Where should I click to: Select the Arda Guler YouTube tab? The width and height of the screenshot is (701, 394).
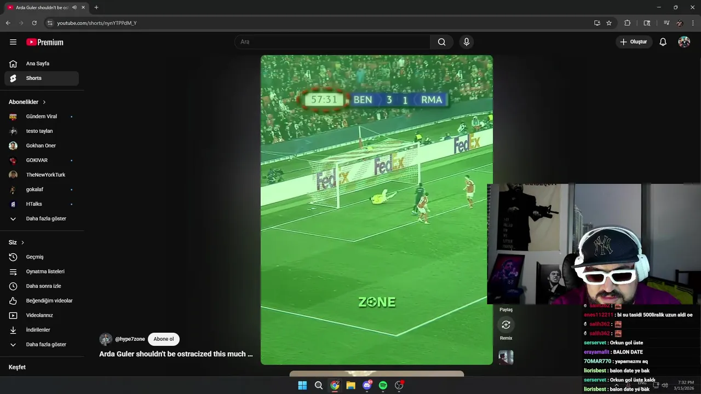point(45,8)
